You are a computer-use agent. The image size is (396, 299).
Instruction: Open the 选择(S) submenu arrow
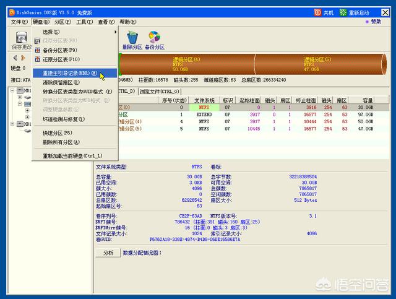[116, 32]
